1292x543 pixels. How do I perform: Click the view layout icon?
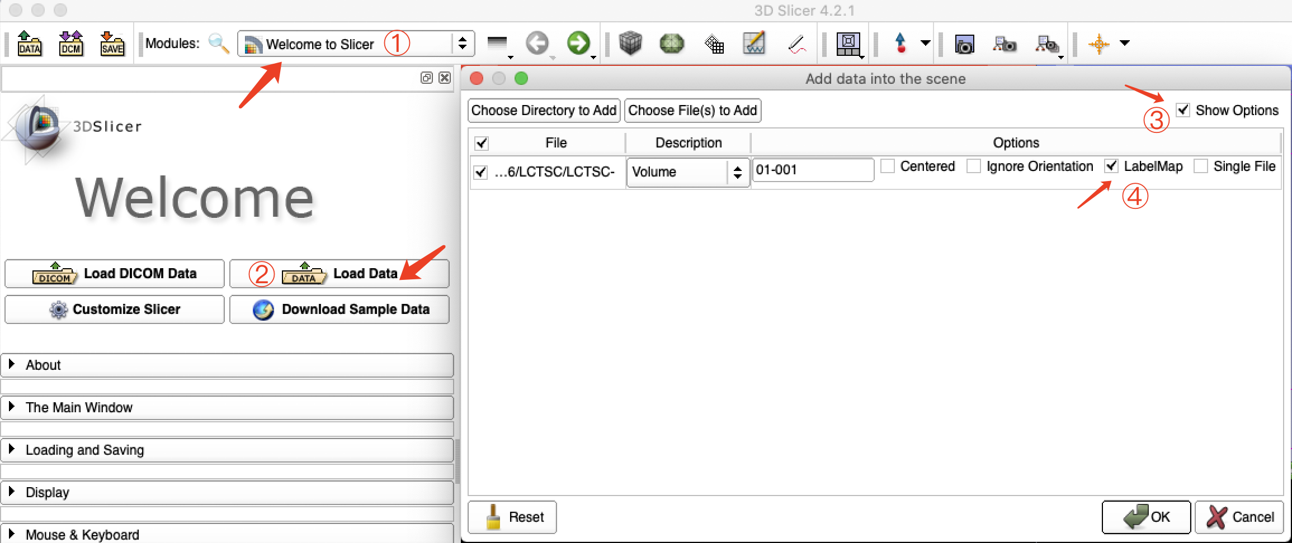click(x=848, y=44)
